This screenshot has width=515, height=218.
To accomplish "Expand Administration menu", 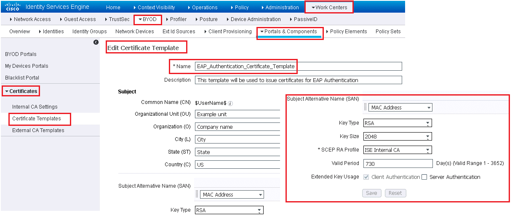I will pos(280,8).
